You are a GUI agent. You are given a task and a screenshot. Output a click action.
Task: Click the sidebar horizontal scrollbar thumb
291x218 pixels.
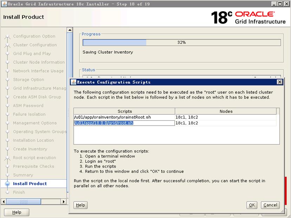click(24, 201)
